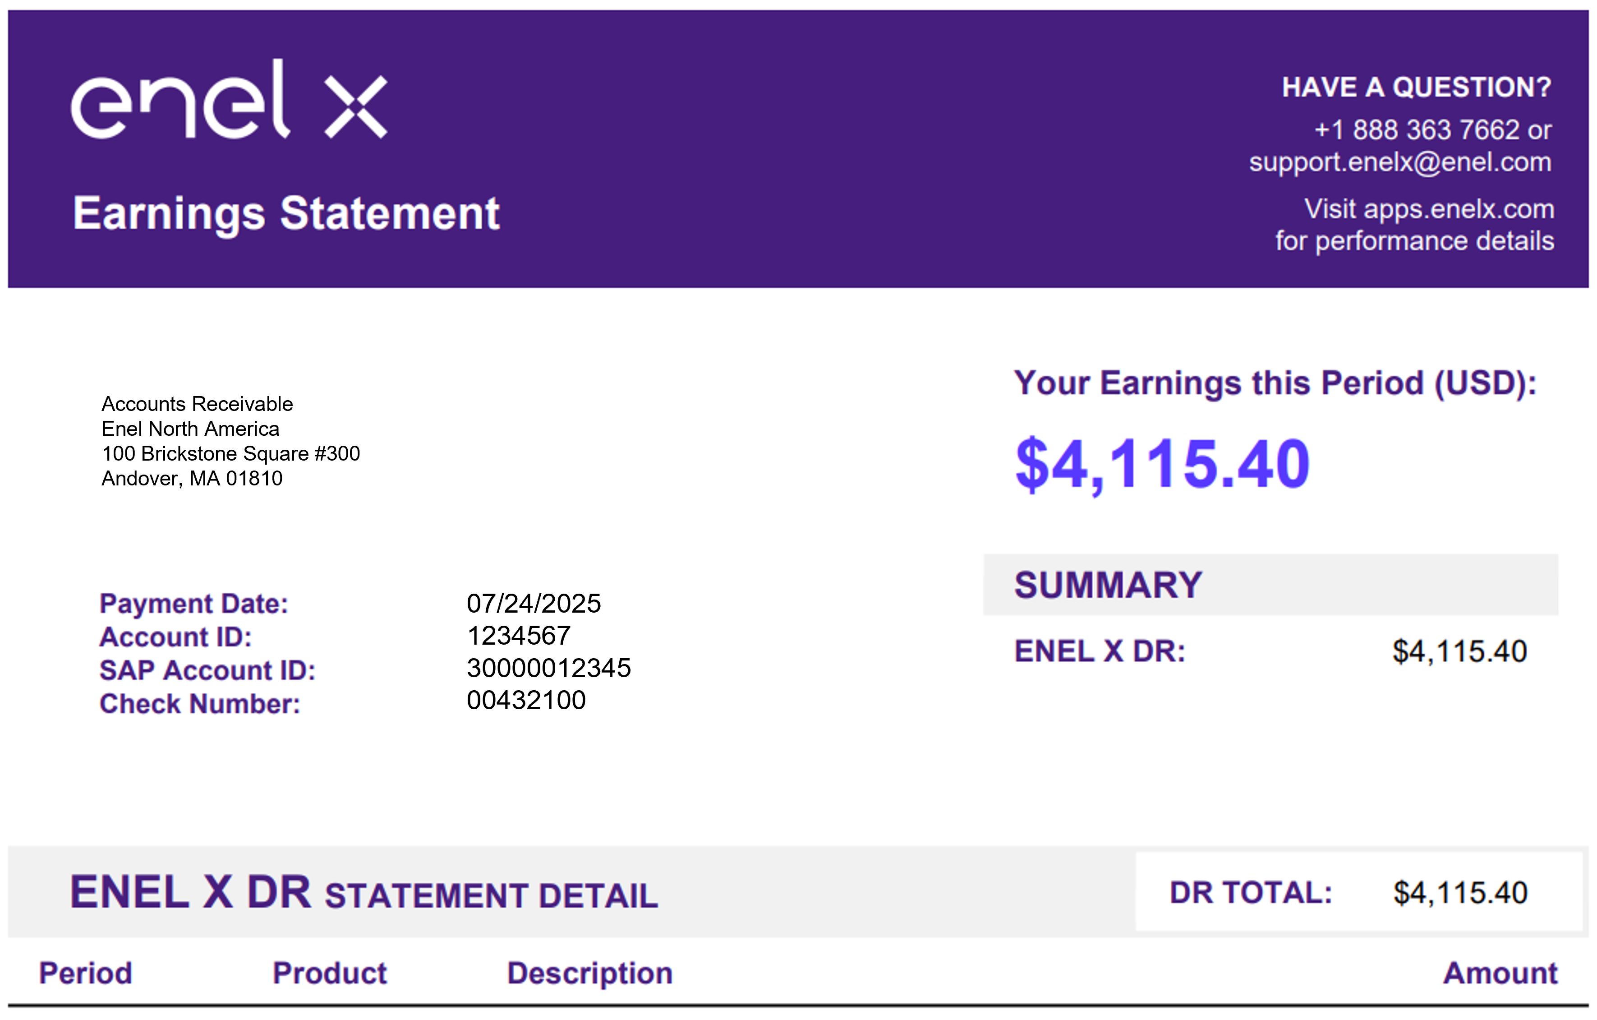Click the Amount column header

pyautogui.click(x=1501, y=974)
